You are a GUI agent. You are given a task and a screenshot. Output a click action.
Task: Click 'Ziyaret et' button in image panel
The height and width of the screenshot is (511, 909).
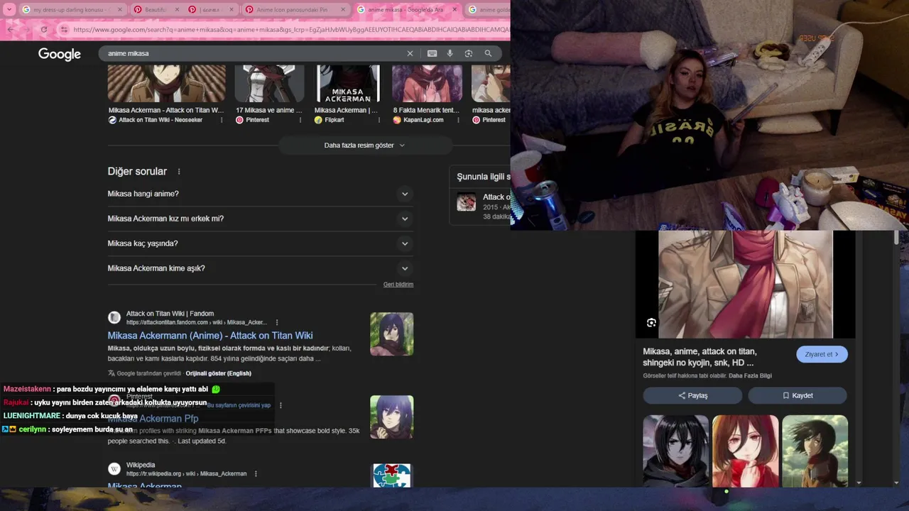(822, 354)
